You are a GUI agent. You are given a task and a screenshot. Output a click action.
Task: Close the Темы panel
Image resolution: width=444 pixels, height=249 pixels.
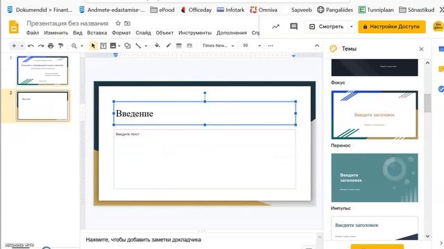(x=421, y=49)
